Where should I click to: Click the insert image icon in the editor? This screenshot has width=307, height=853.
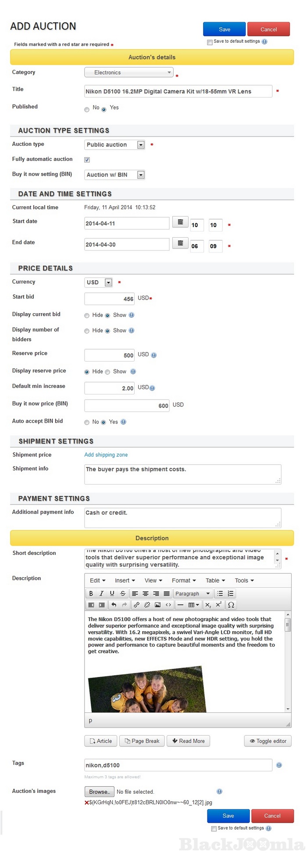tap(157, 605)
